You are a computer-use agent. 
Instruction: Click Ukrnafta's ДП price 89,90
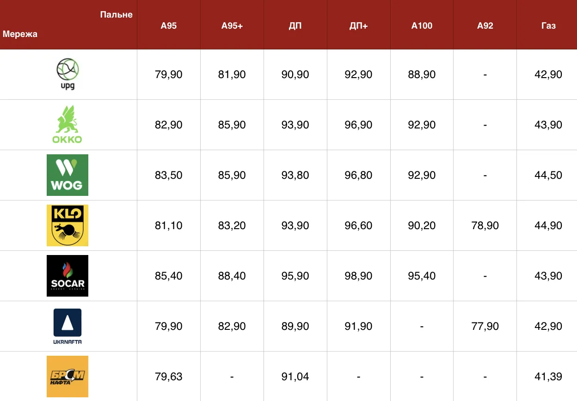[x=295, y=326]
